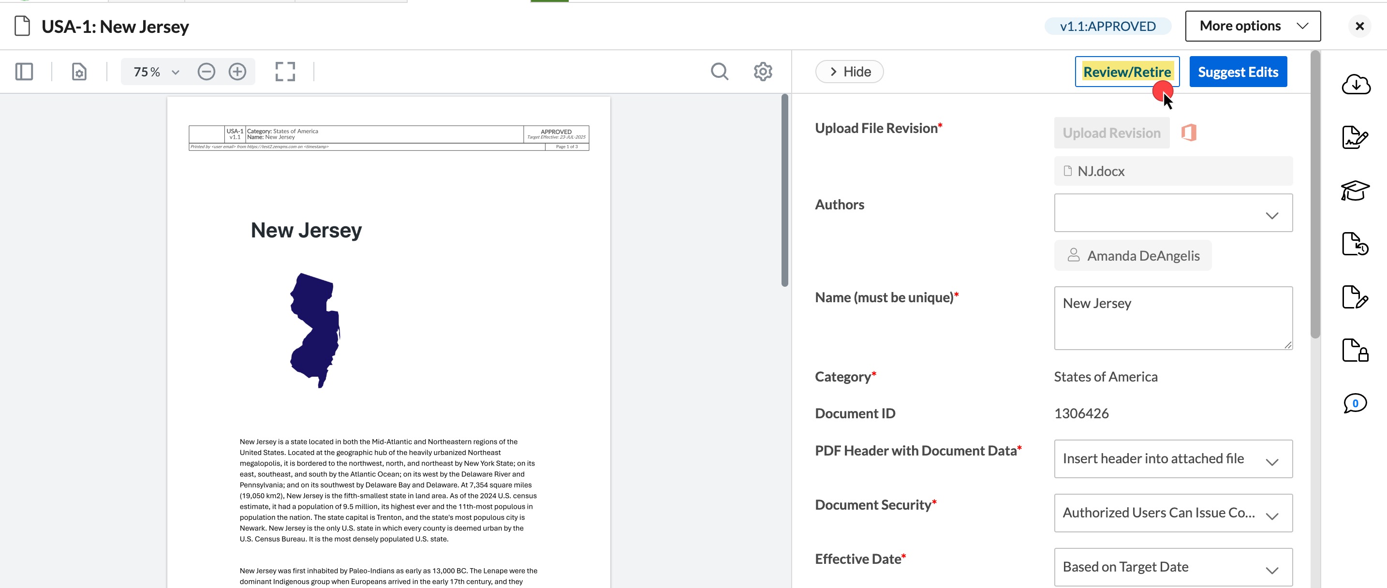Open the Document Security dropdown
The width and height of the screenshot is (1387, 588).
1173,513
